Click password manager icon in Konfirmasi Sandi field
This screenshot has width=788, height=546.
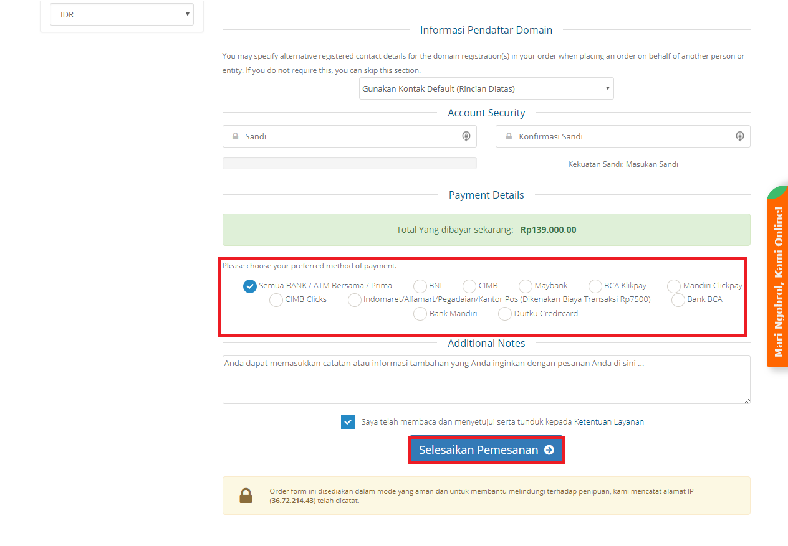pyautogui.click(x=739, y=136)
